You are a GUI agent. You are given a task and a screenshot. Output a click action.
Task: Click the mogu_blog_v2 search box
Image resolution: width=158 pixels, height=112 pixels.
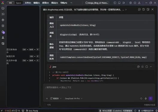[97, 3]
